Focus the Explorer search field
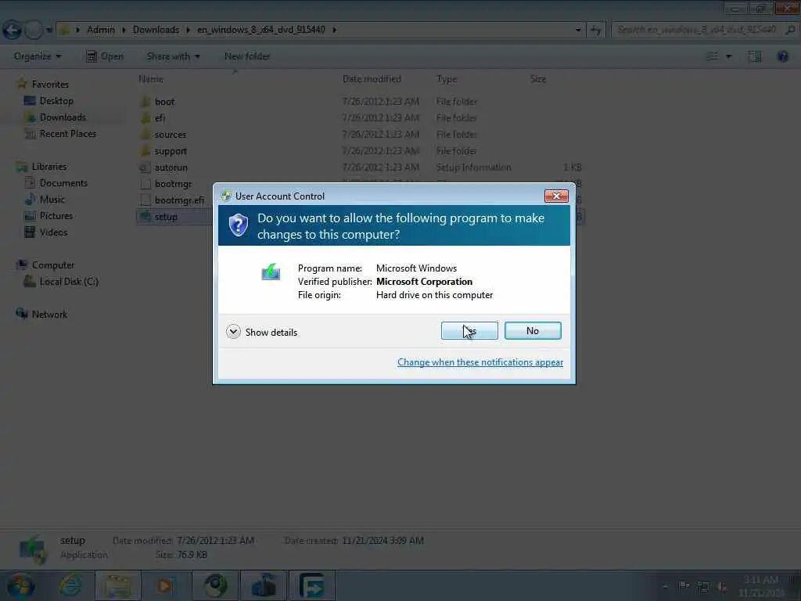Viewport: 801px width, 601px height. coord(697,30)
